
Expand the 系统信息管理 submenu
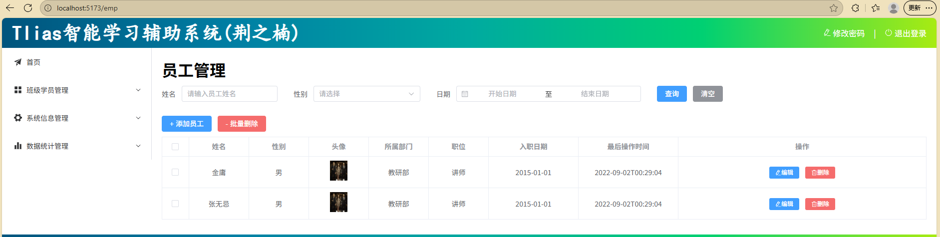[x=77, y=118]
